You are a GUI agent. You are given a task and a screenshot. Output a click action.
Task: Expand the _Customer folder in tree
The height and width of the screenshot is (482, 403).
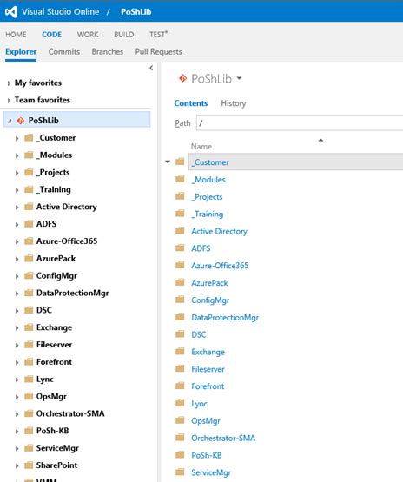[x=17, y=138]
